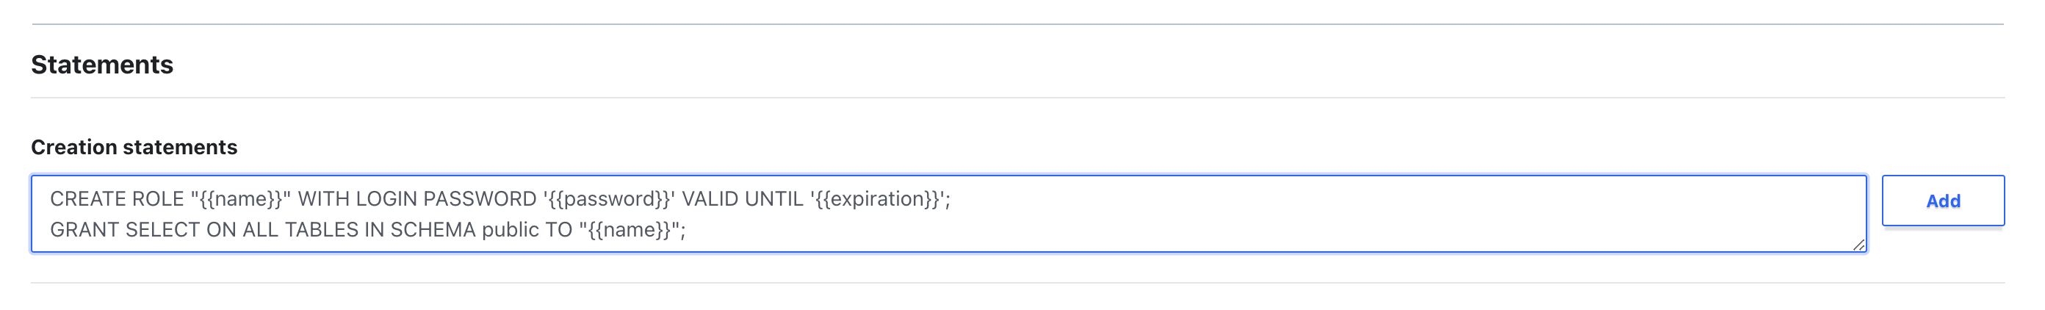Place cursor on {{password}} placeholder
This screenshot has height=310, width=2045.
pos(612,199)
